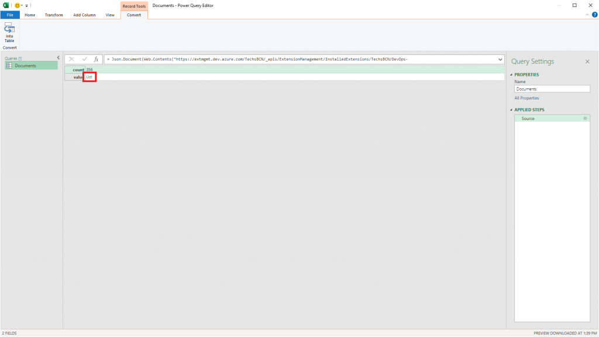The height and width of the screenshot is (337, 599).
Task: Click the fx add custom step icon
Action: [97, 59]
